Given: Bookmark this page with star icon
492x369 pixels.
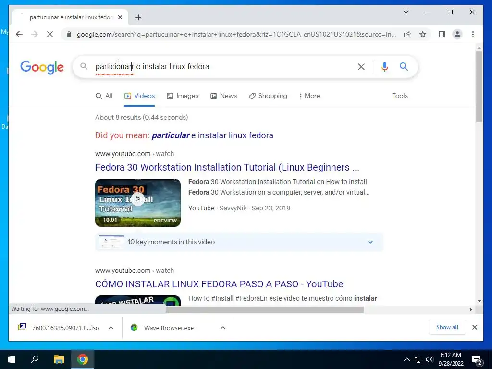Looking at the screenshot, I should pyautogui.click(x=423, y=34).
